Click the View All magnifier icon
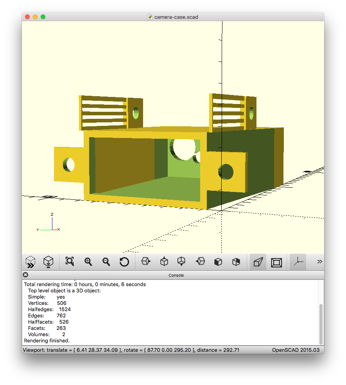Viewport: 346px width, 385px height. click(70, 261)
